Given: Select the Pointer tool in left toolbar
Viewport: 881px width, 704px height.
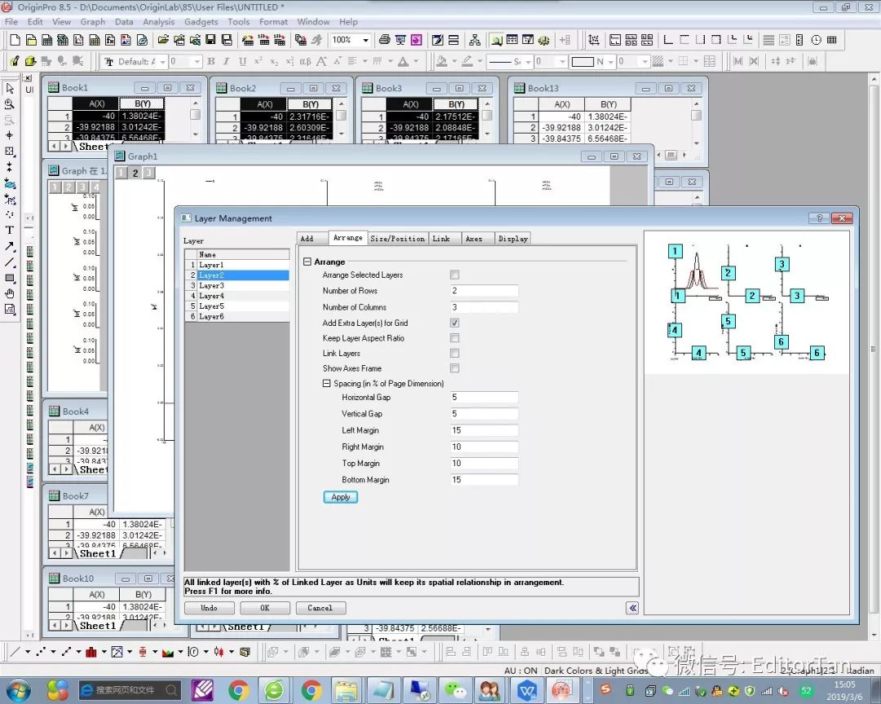Looking at the screenshot, I should tap(10, 89).
